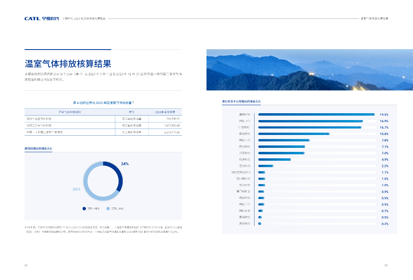Click the 10.8% bar end marker

(328, 134)
